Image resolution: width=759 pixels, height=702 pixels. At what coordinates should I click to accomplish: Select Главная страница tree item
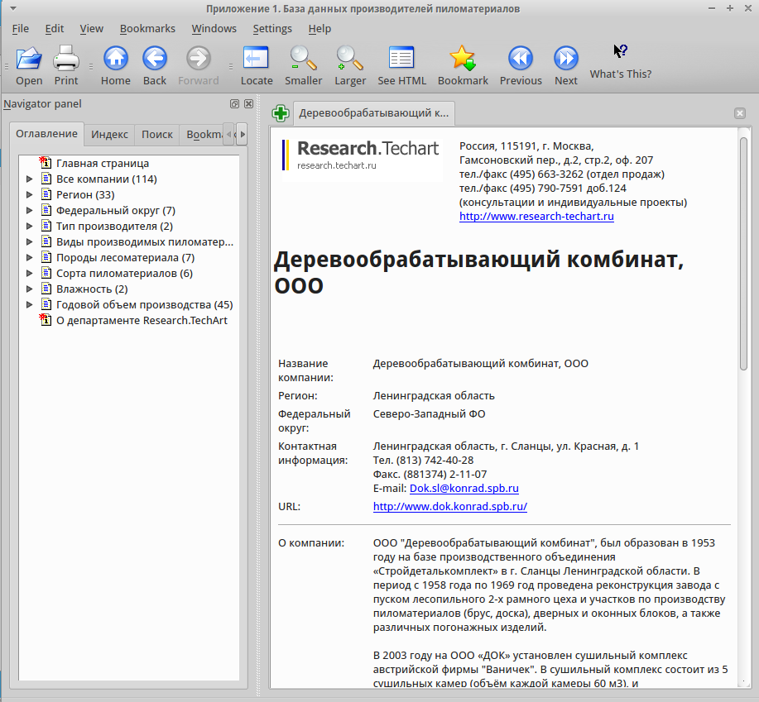pyautogui.click(x=103, y=164)
